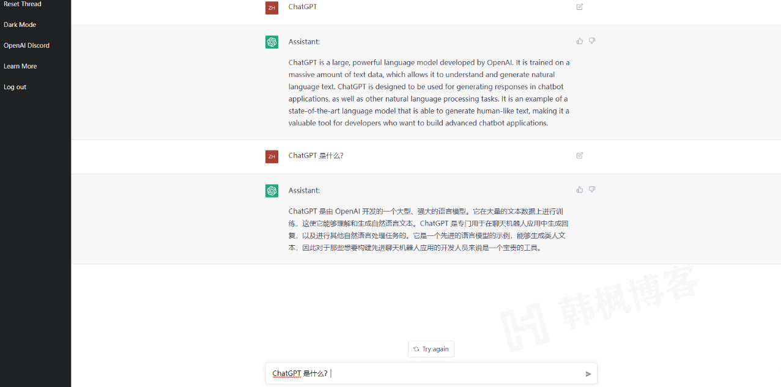Click the retry icon inside Try again button
781x387 pixels.
417,348
